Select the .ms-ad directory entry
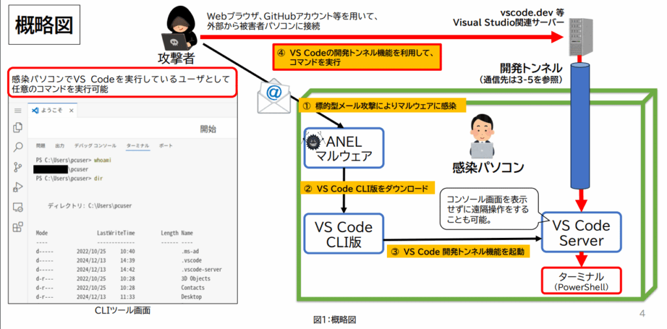The image size is (667, 329). click(190, 251)
